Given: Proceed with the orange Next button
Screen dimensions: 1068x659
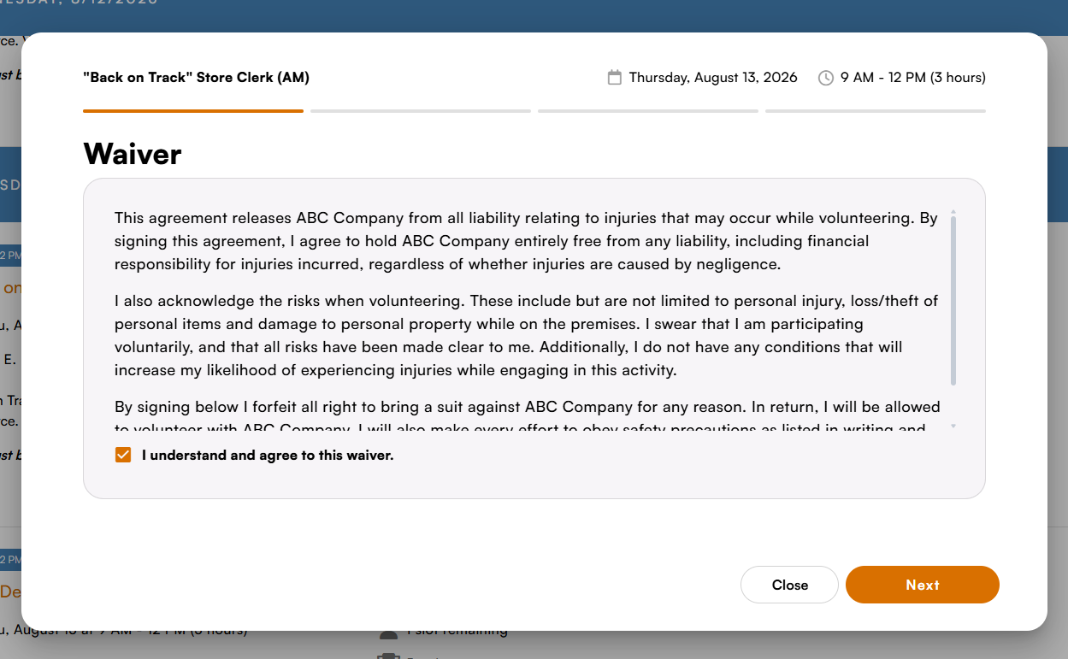Looking at the screenshot, I should pos(923,585).
